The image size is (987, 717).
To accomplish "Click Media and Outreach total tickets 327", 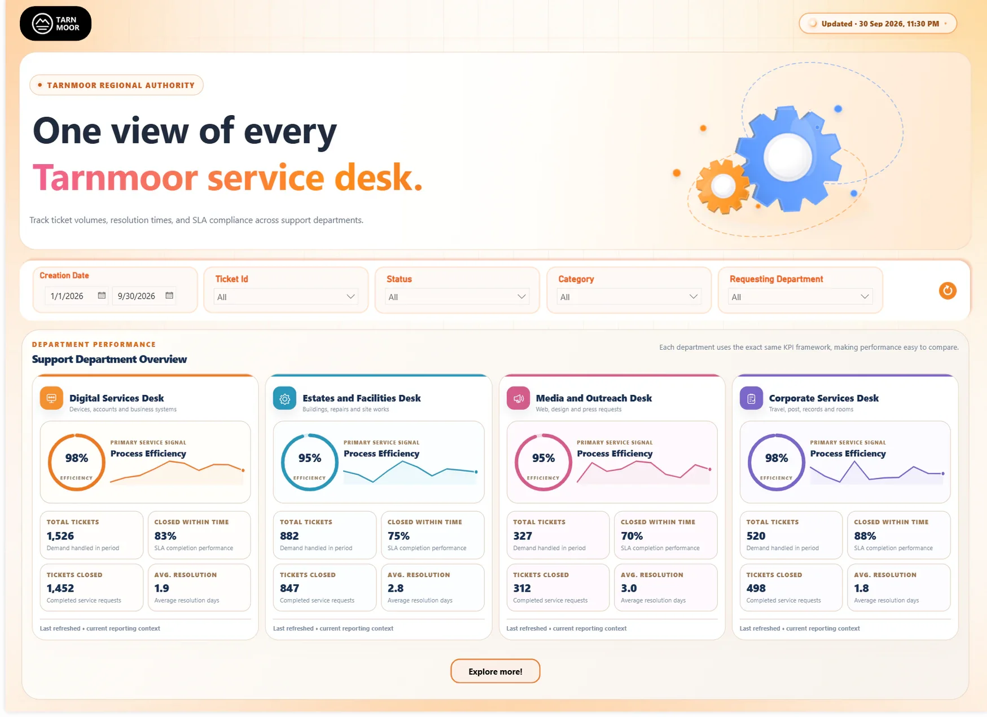I will click(558, 535).
